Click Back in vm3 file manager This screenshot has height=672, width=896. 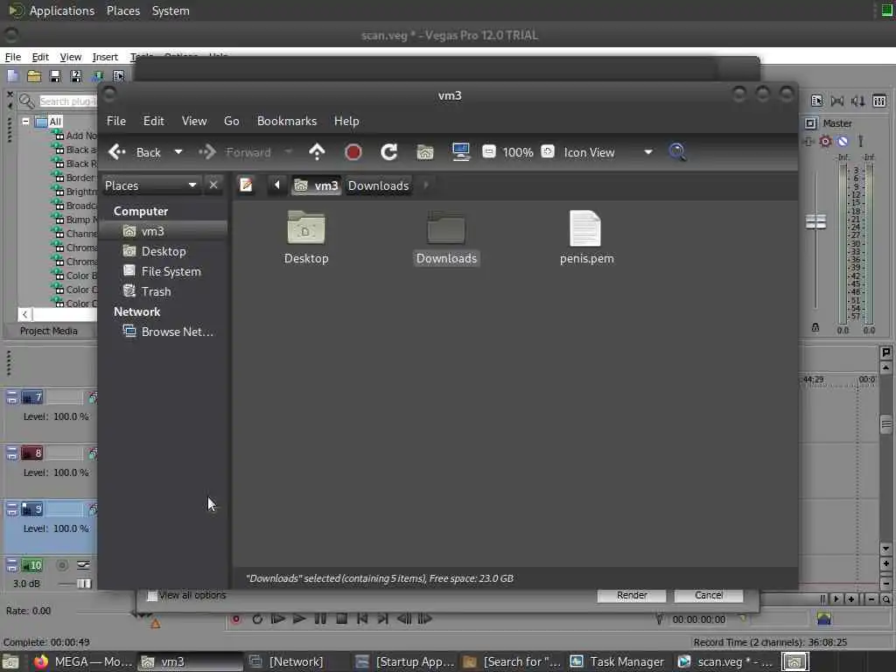[134, 152]
